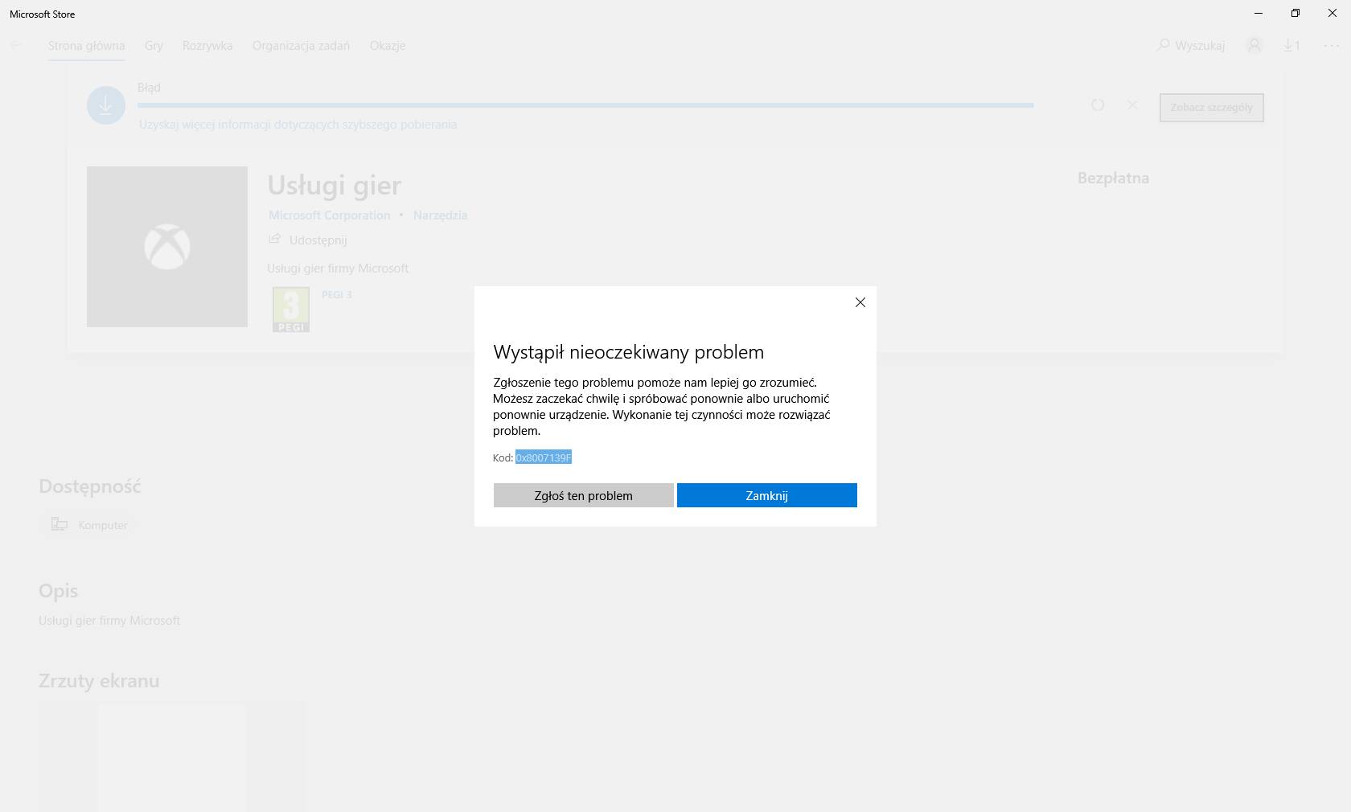Click the download circle icon beside Błąd
Viewport: 1351px width, 812px height.
(105, 105)
